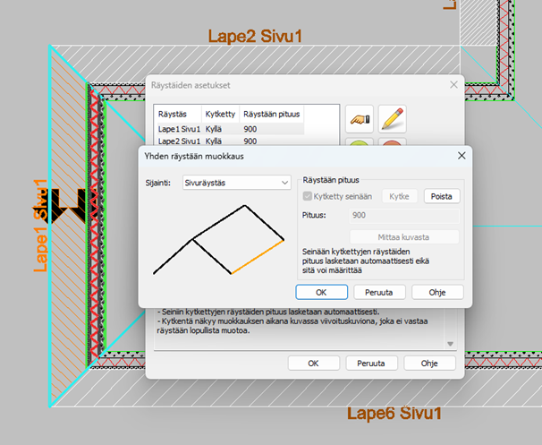The image size is (542, 445).
Task: Click into the Pituus input field
Action: click(405, 216)
